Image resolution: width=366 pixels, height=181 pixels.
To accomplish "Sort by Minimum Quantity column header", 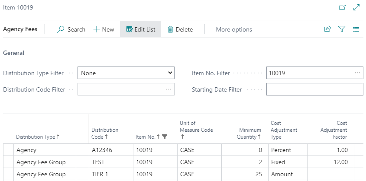I will coord(249,133).
